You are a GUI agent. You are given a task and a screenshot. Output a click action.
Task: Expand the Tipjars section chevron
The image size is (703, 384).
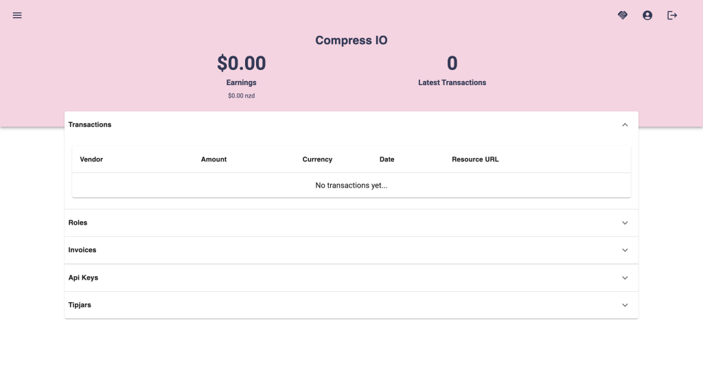(x=625, y=305)
